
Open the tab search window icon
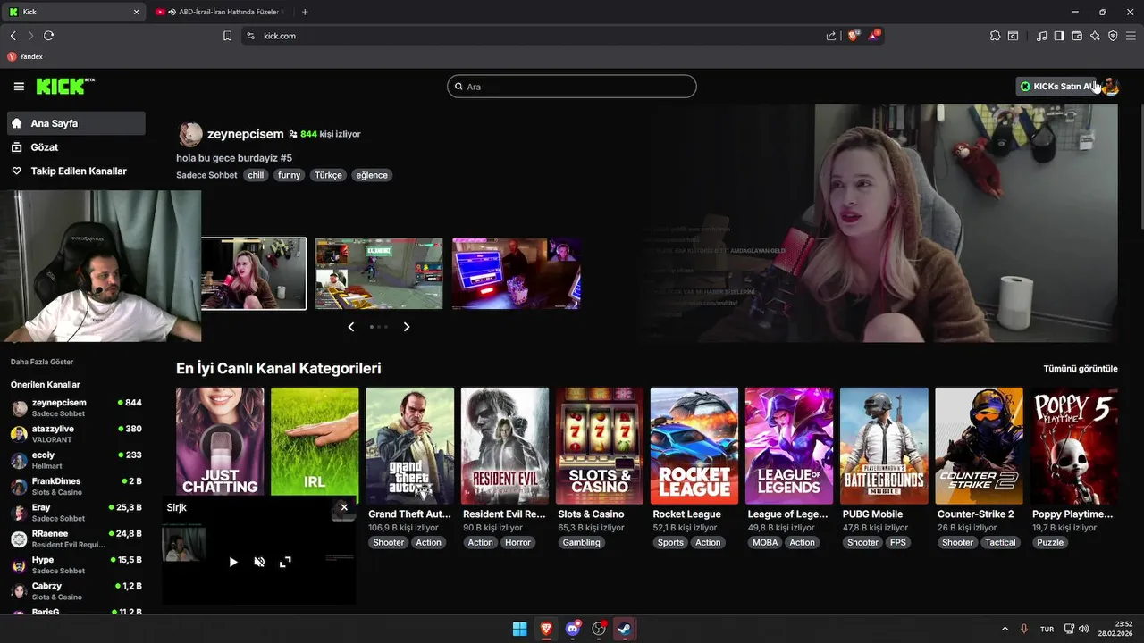tap(1013, 36)
